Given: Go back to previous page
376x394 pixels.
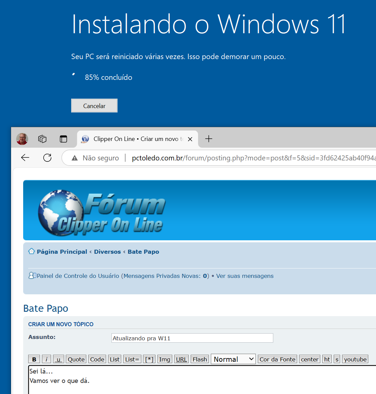Looking at the screenshot, I should (25, 158).
